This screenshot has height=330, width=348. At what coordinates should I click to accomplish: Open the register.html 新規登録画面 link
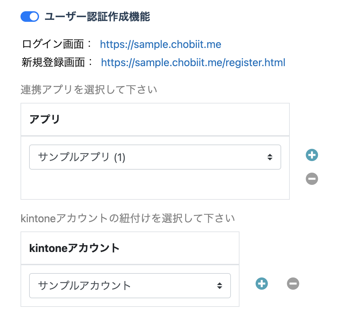pos(193,62)
